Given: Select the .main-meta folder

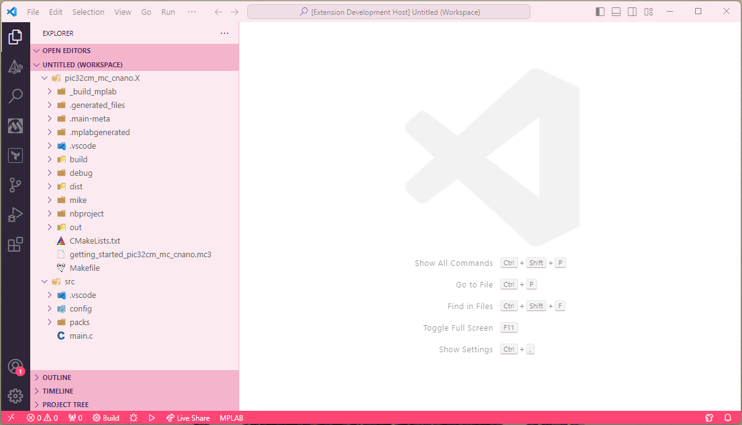Looking at the screenshot, I should coord(134,118).
